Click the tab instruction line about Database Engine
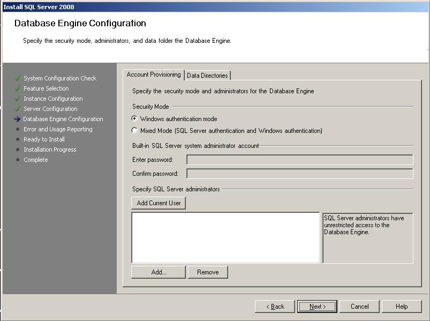 [223, 91]
